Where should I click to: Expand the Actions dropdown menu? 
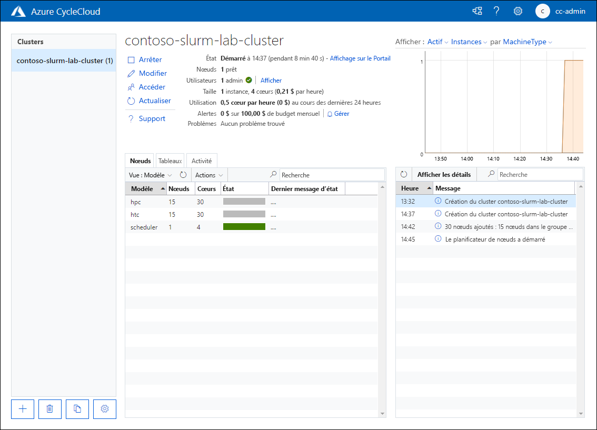click(x=208, y=174)
